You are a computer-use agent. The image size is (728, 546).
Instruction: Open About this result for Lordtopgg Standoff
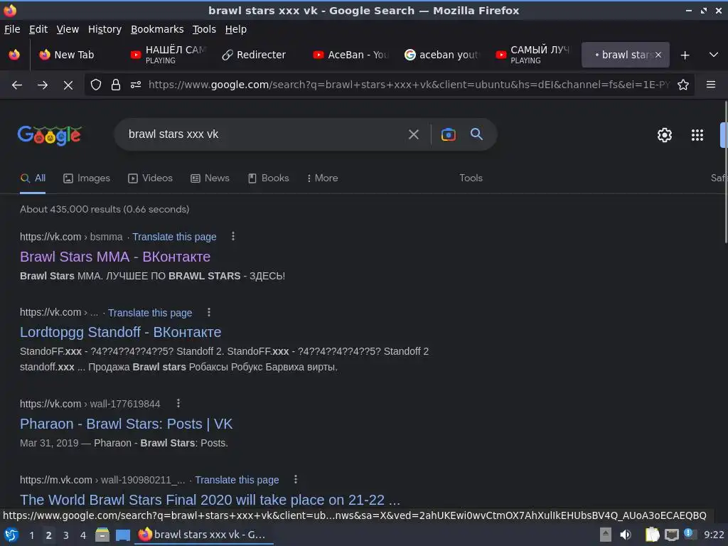pyautogui.click(x=209, y=313)
